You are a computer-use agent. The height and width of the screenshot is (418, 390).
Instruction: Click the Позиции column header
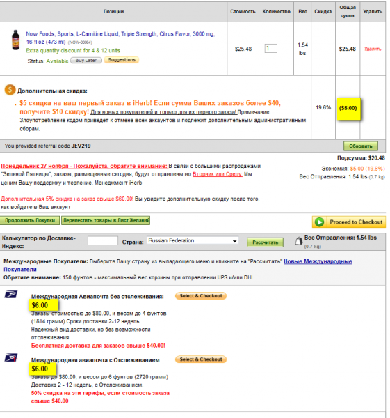pyautogui.click(x=113, y=11)
